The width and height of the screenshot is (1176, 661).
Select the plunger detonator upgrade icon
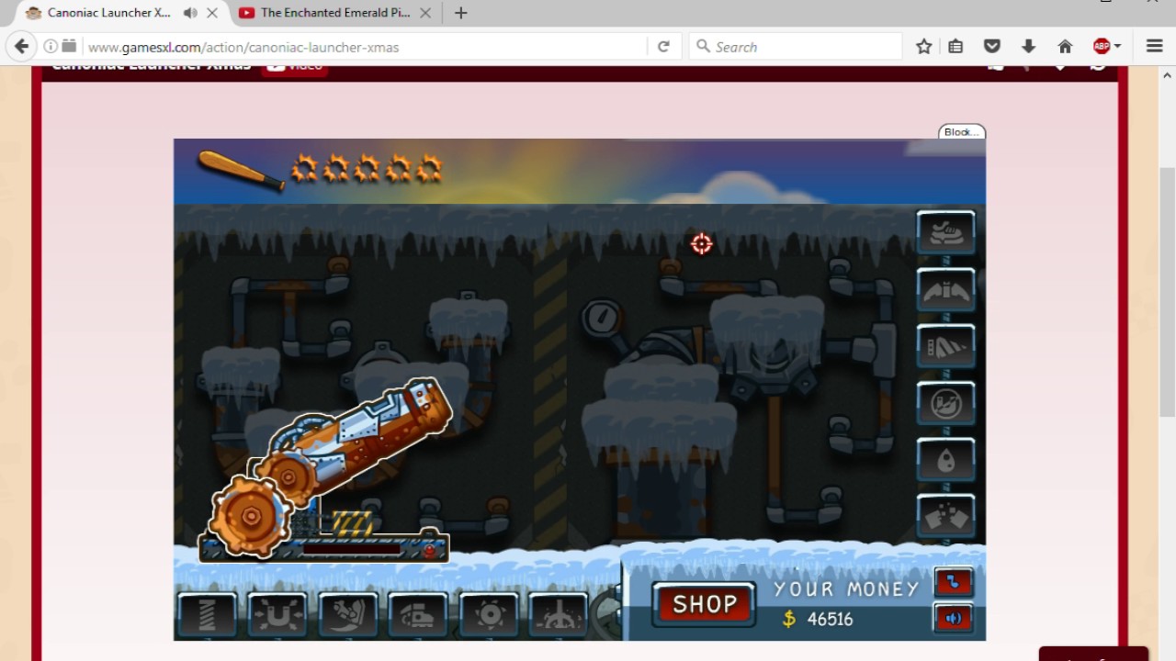[x=559, y=615]
